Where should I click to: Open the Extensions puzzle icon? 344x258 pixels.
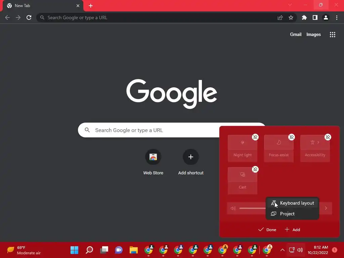[304, 17]
